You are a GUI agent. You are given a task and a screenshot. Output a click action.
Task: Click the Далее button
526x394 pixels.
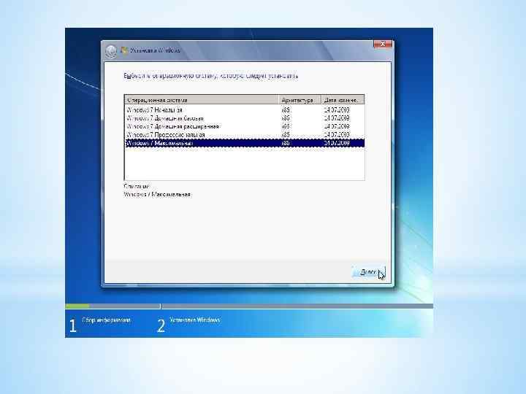pyautogui.click(x=369, y=272)
